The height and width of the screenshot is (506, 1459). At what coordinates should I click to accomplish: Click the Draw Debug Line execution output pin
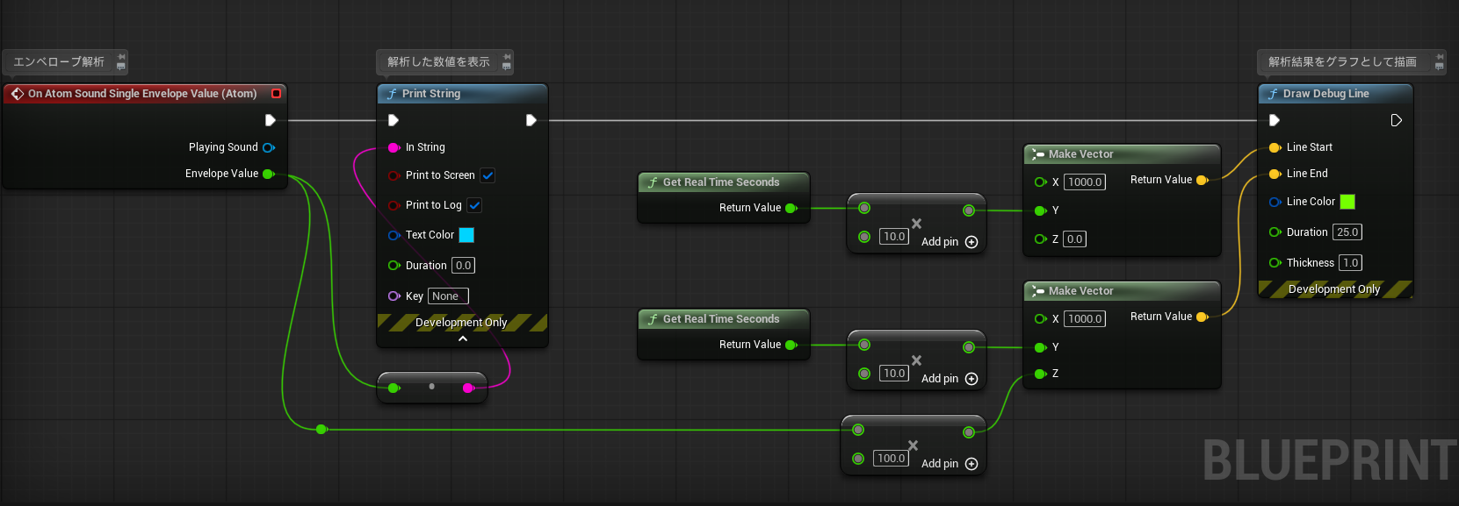pyautogui.click(x=1396, y=120)
